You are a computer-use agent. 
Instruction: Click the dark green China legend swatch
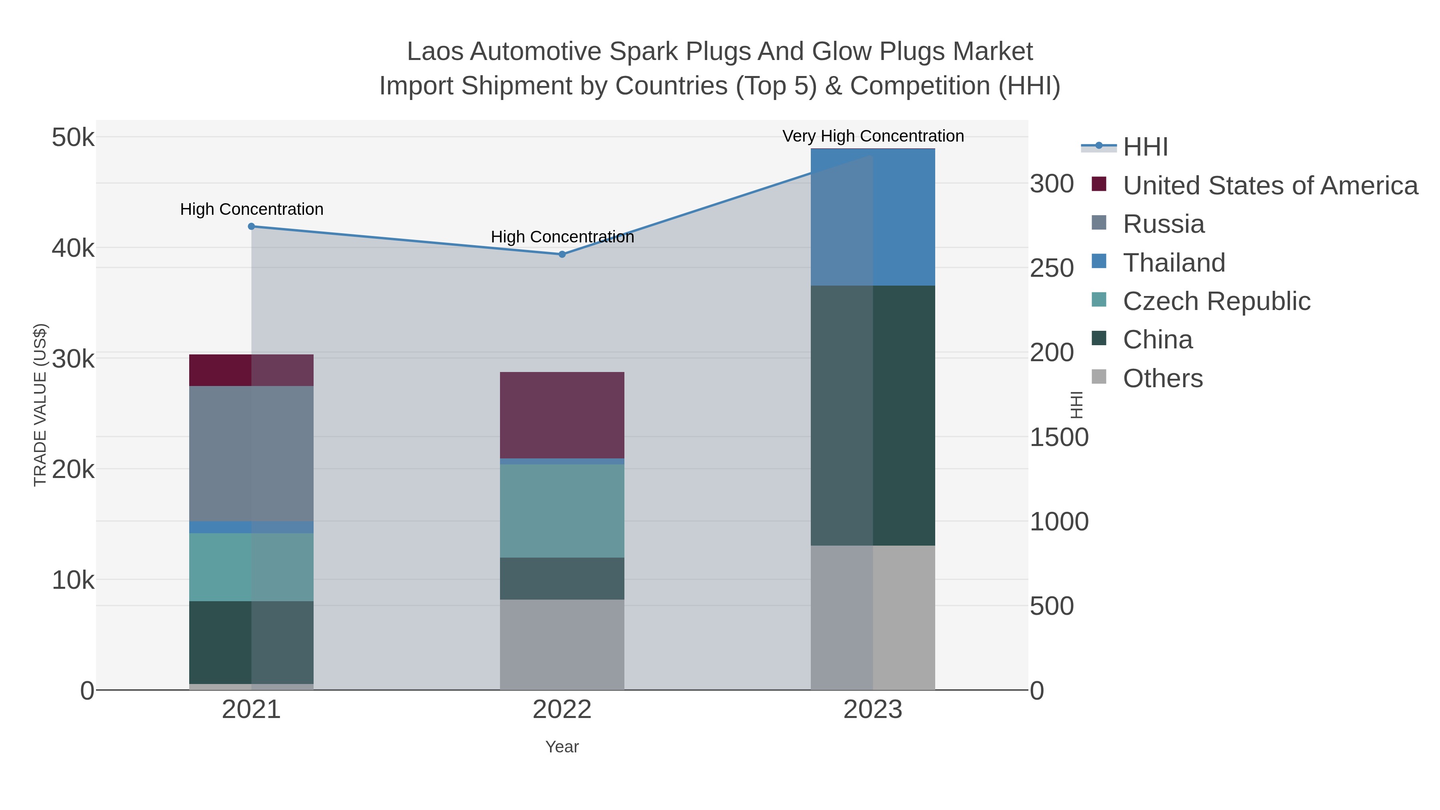pos(1099,338)
